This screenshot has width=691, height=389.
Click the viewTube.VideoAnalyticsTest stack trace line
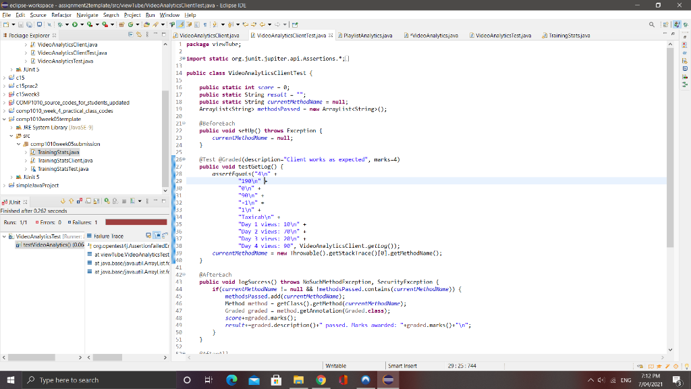point(128,255)
